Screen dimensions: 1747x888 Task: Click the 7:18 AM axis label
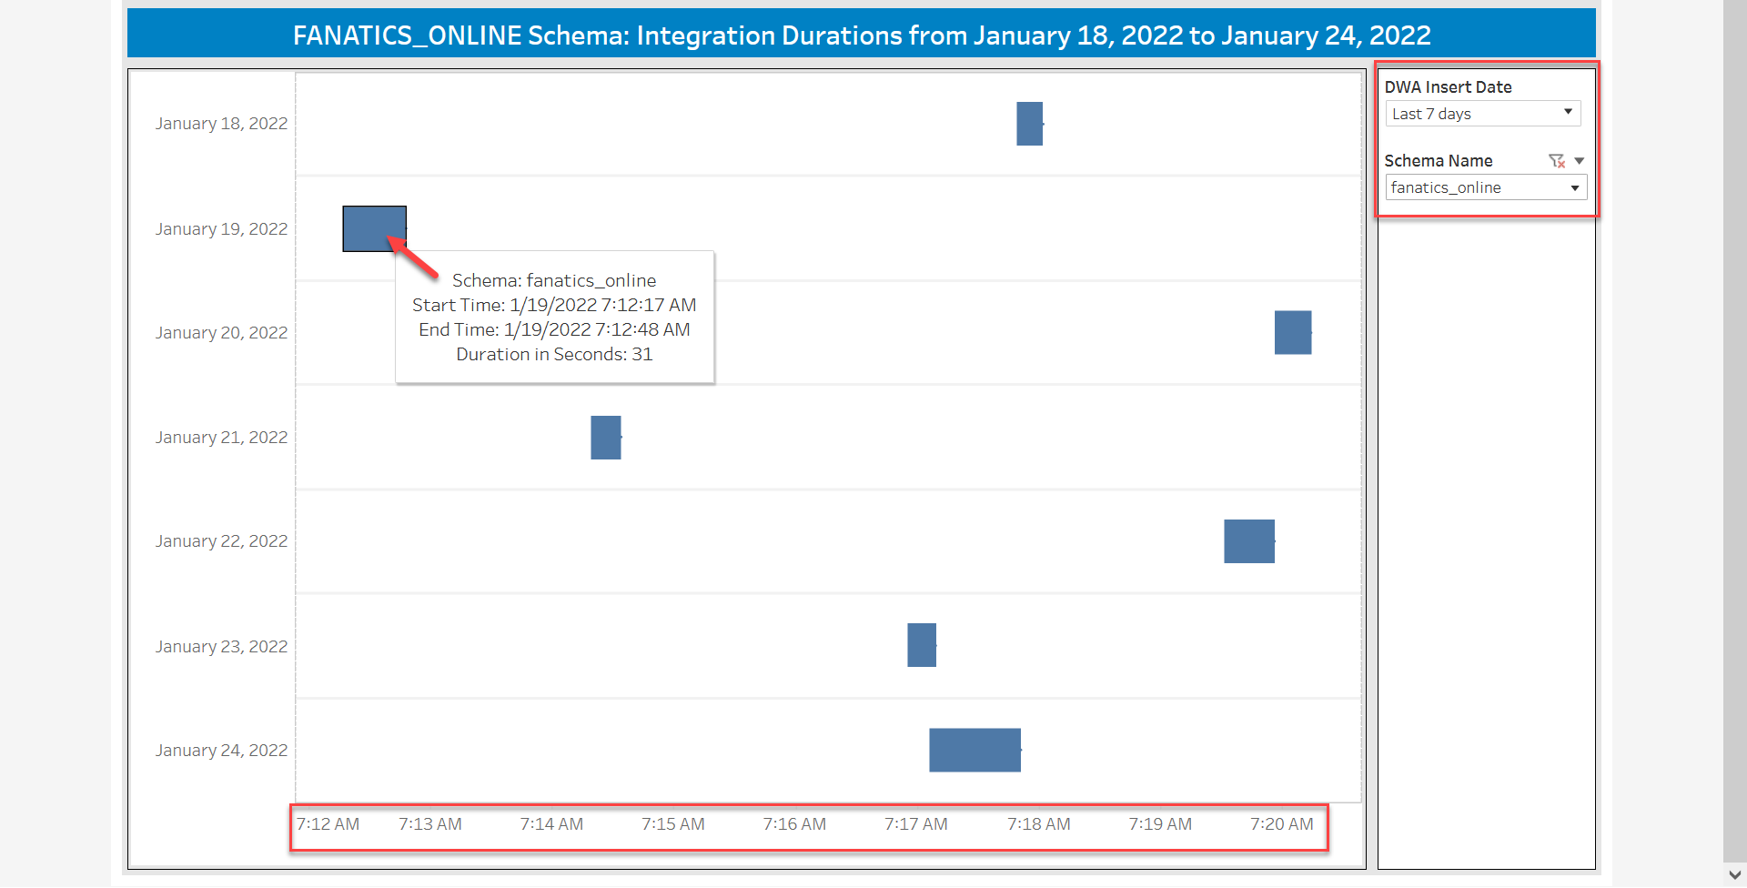tap(1039, 824)
